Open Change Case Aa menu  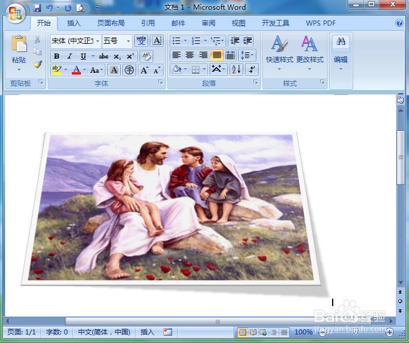tap(96, 70)
